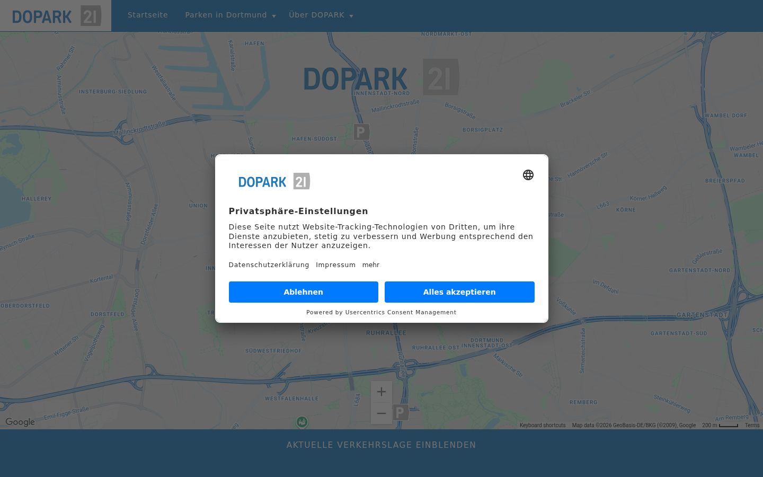Accept all via Alles akzeptieren
The image size is (763, 477).
pos(459,292)
